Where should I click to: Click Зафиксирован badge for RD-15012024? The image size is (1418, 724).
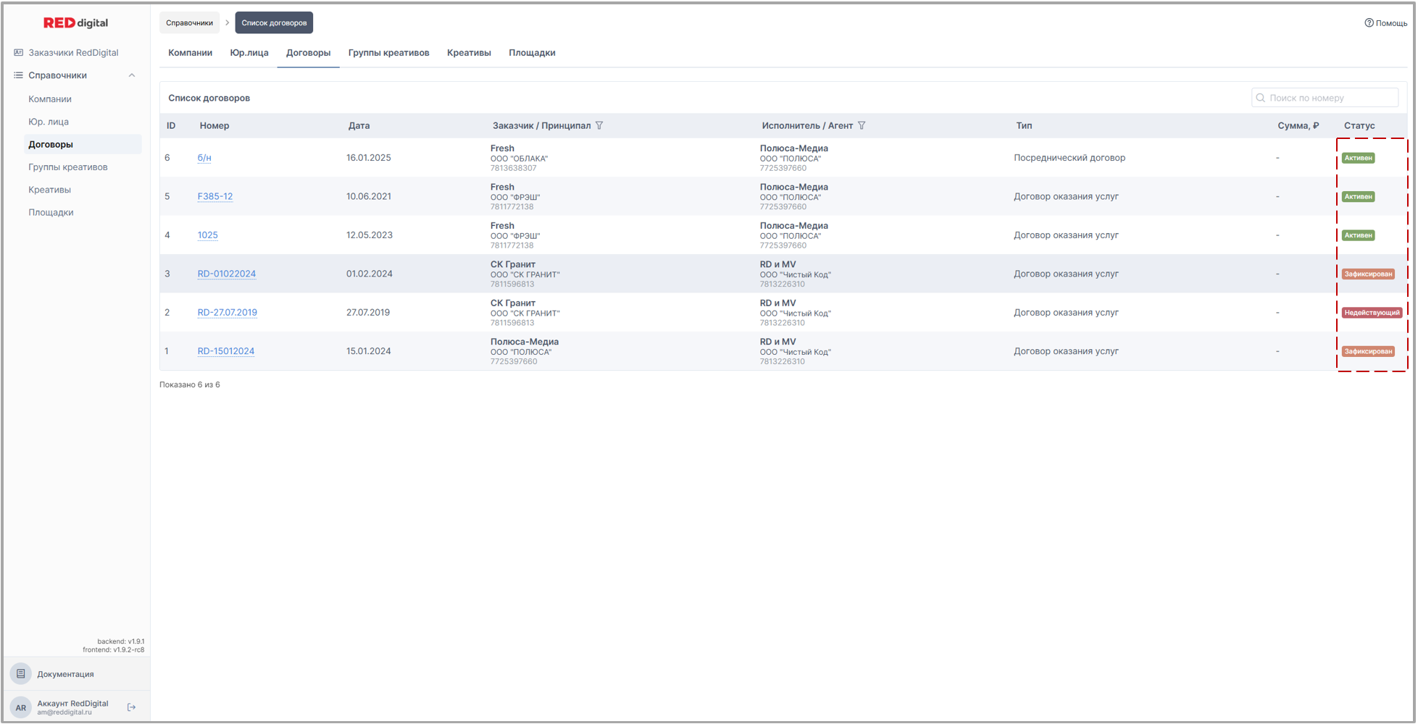pyautogui.click(x=1368, y=352)
